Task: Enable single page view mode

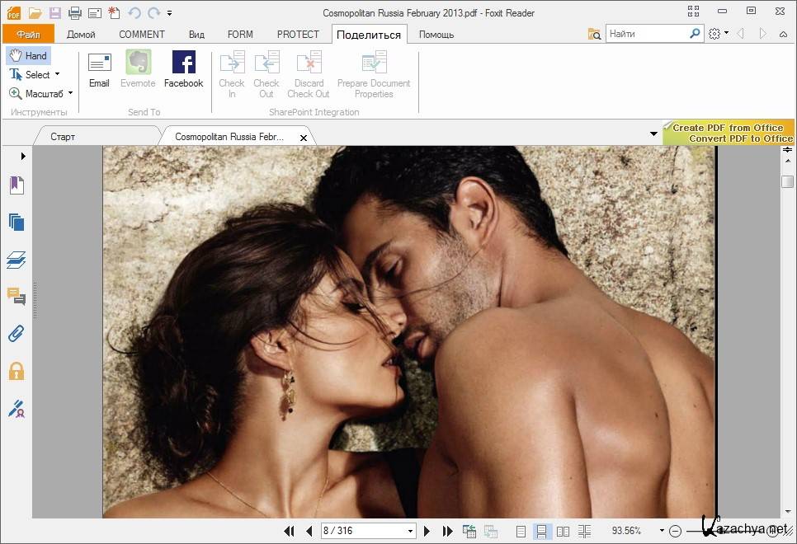Action: (x=521, y=532)
